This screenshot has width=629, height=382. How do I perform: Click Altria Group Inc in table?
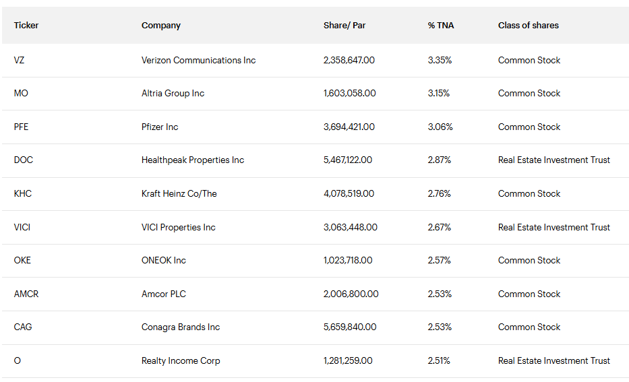tap(173, 94)
